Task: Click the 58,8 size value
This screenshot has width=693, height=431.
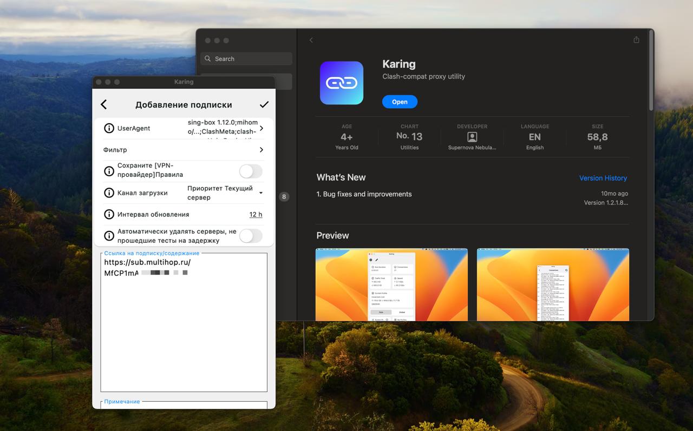Action: (x=598, y=137)
